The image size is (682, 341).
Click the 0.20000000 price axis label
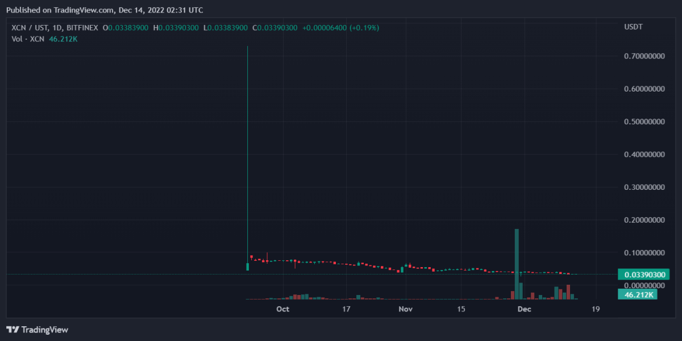click(646, 220)
